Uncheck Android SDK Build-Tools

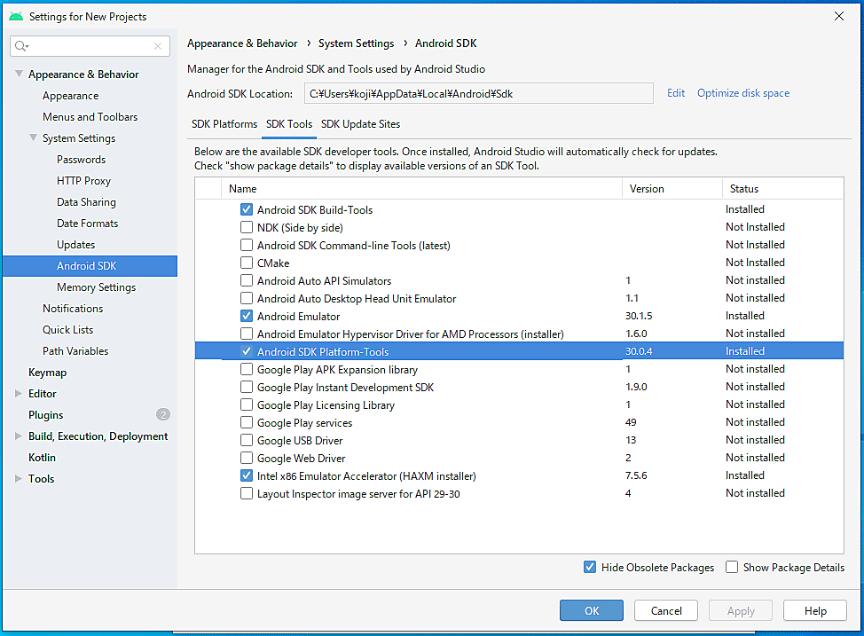click(x=247, y=209)
